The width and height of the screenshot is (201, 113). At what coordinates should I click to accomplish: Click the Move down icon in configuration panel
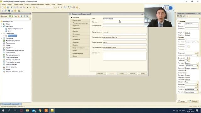(x=24, y=16)
